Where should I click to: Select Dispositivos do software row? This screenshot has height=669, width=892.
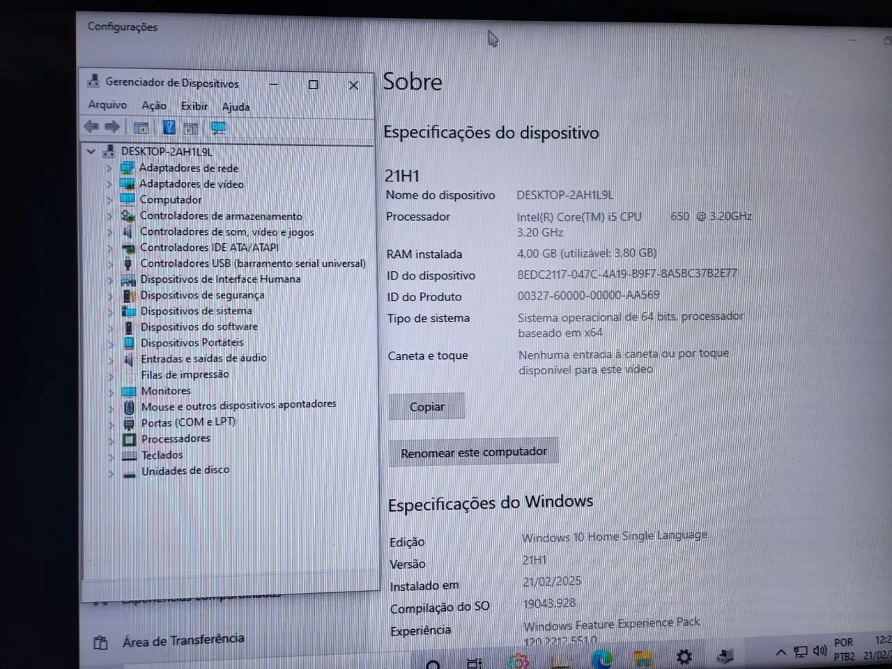199,327
